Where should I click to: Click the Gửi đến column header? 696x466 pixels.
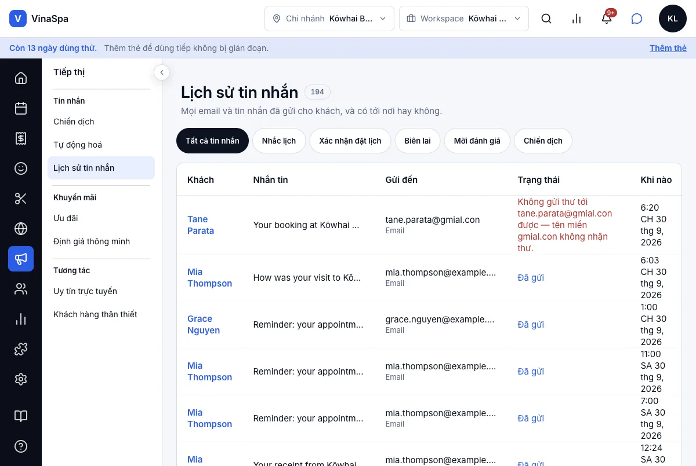point(401,180)
